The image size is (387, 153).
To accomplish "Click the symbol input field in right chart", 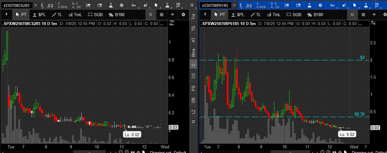I will (x=215, y=5).
